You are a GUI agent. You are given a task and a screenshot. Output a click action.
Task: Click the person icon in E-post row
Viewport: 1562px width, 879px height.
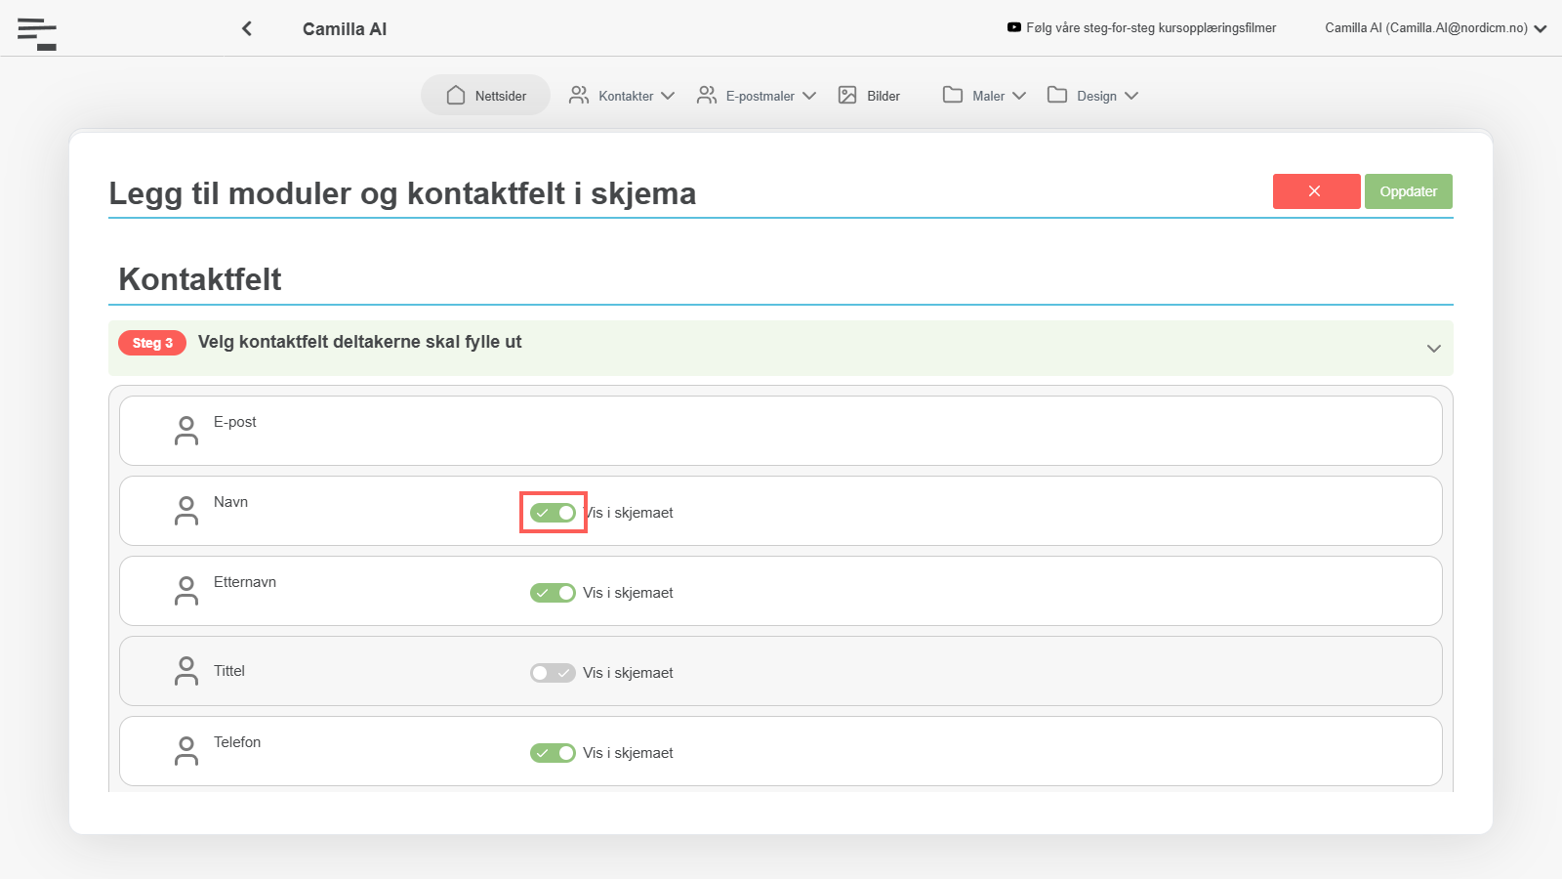click(186, 431)
